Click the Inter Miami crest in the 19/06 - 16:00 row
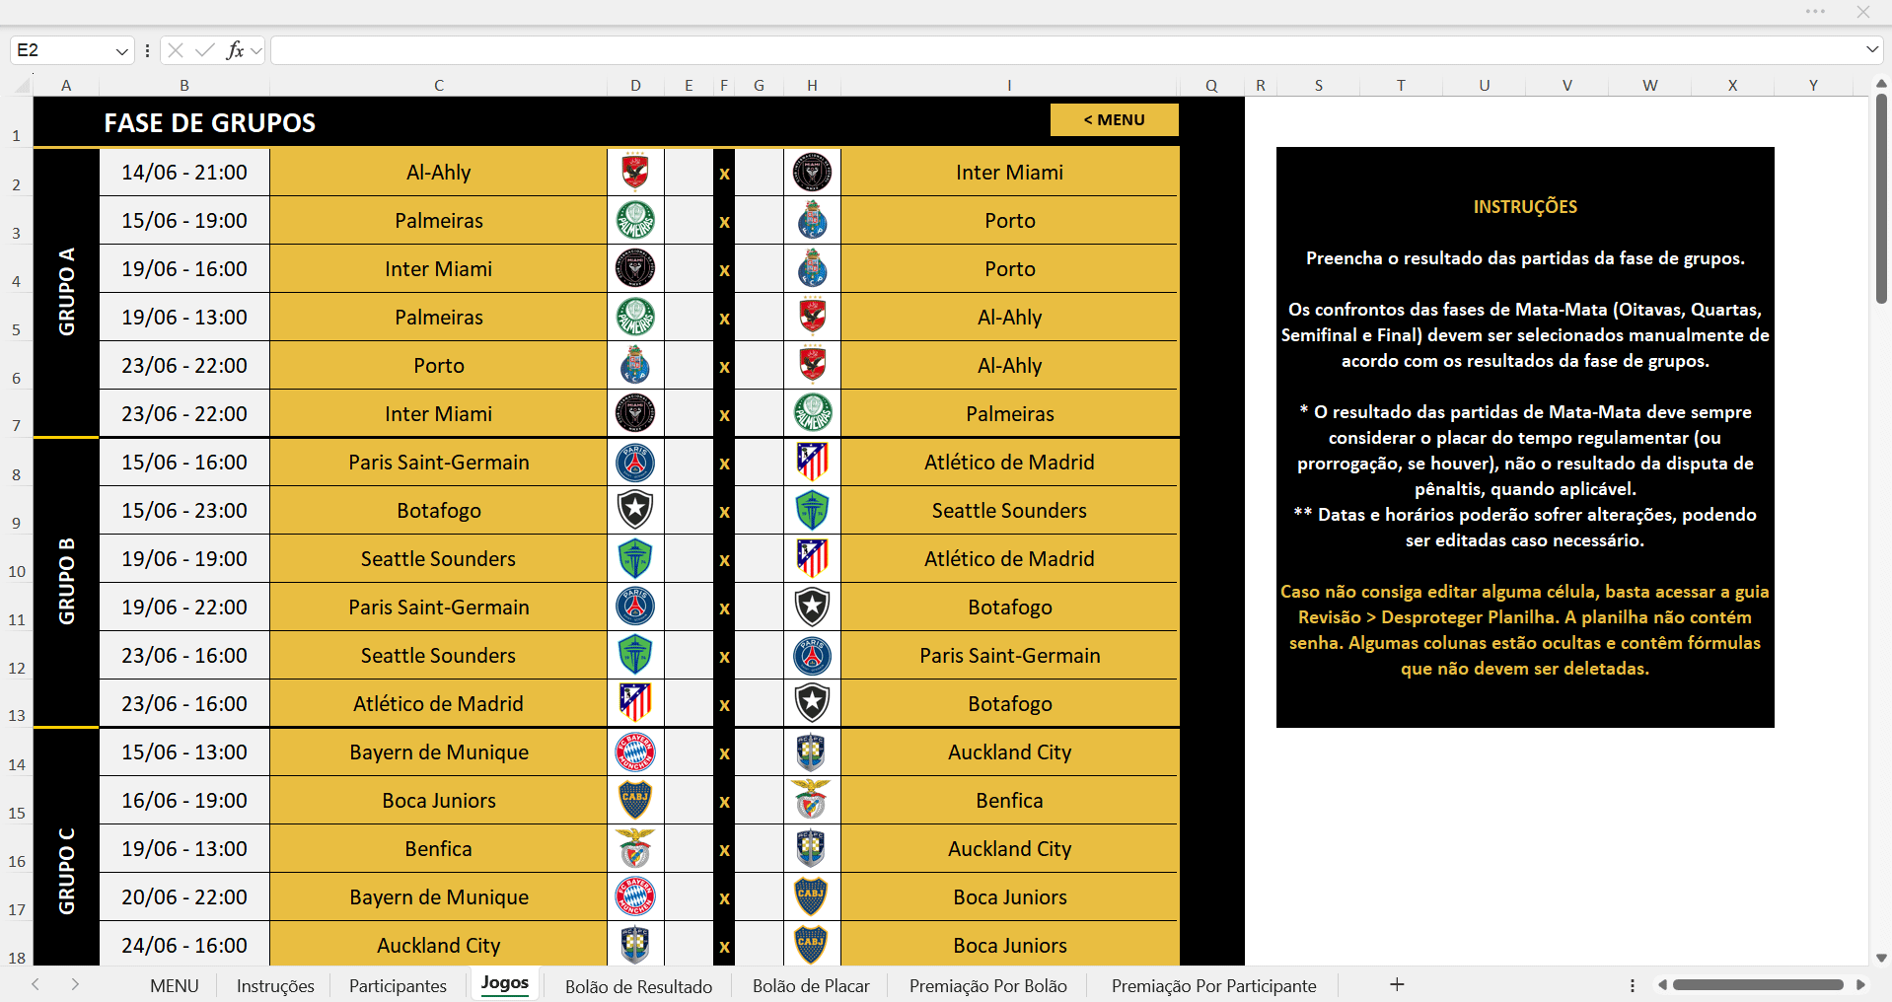Screen dimensions: 1892x1002 coord(635,268)
